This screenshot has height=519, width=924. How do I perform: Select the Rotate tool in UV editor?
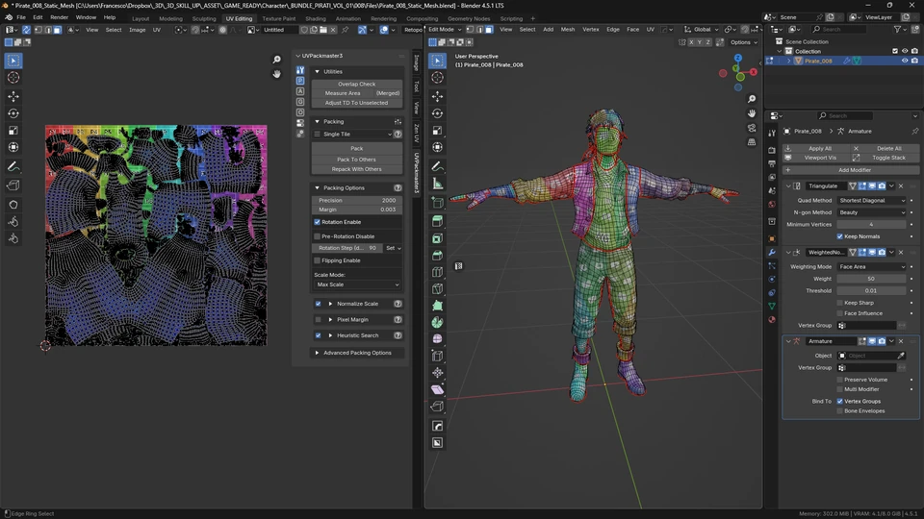(x=13, y=113)
